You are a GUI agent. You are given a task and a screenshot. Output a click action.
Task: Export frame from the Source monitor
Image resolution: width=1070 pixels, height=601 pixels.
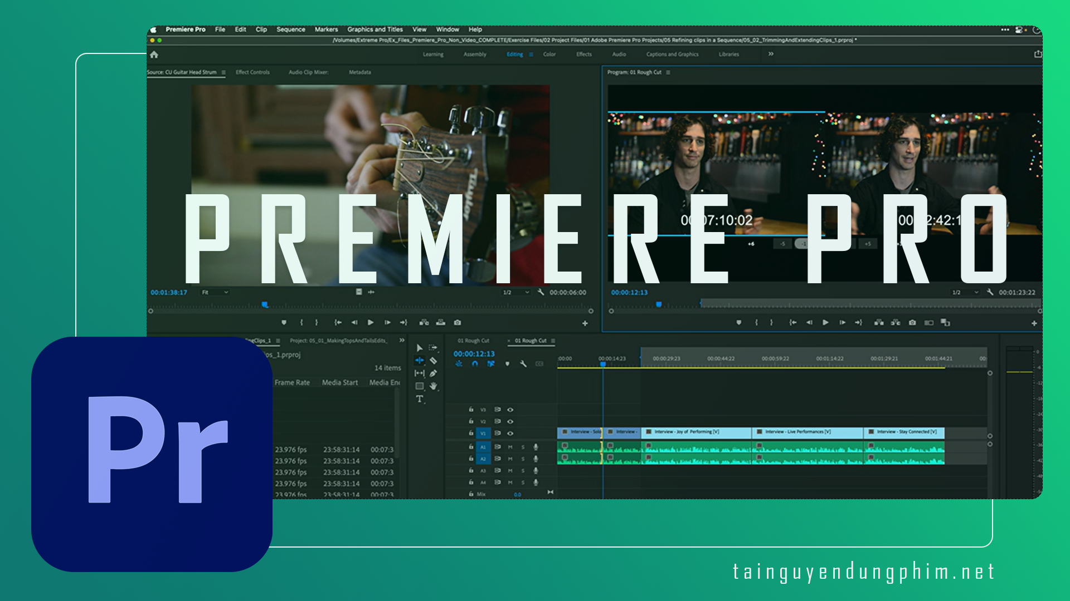tap(458, 323)
